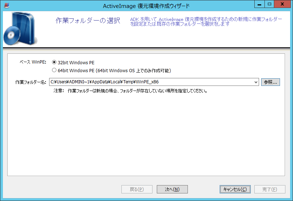Click the 作業フォルダーの選択 heading
This screenshot has height=201, width=293.
click(x=88, y=21)
